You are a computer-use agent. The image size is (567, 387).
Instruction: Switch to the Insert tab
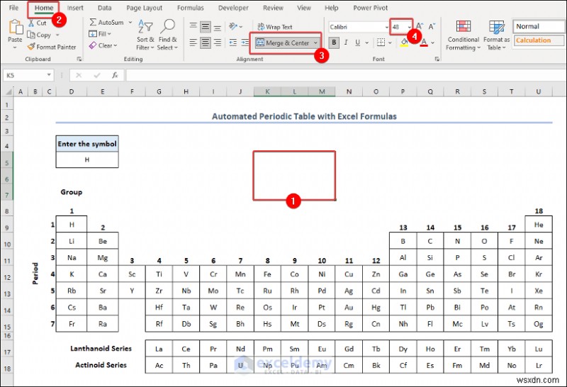click(x=75, y=8)
